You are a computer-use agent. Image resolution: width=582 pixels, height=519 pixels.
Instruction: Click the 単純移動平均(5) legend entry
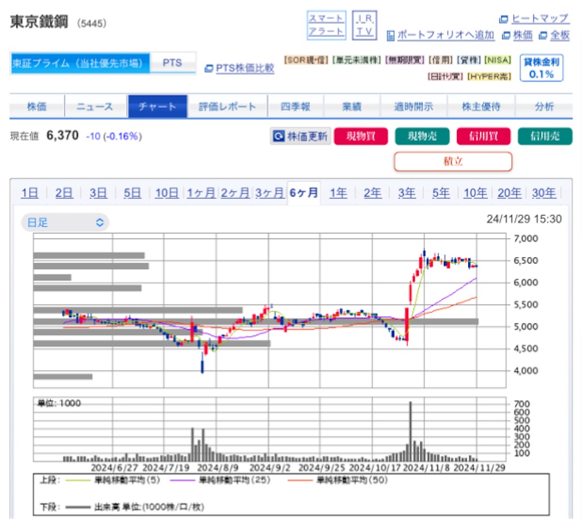[113, 480]
